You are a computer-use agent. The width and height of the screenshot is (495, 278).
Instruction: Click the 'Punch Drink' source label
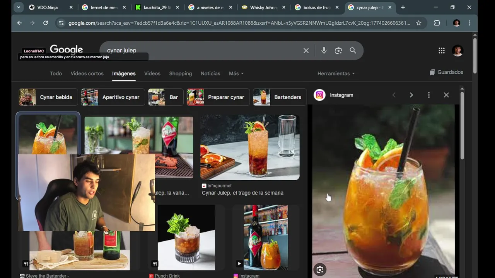click(x=167, y=276)
